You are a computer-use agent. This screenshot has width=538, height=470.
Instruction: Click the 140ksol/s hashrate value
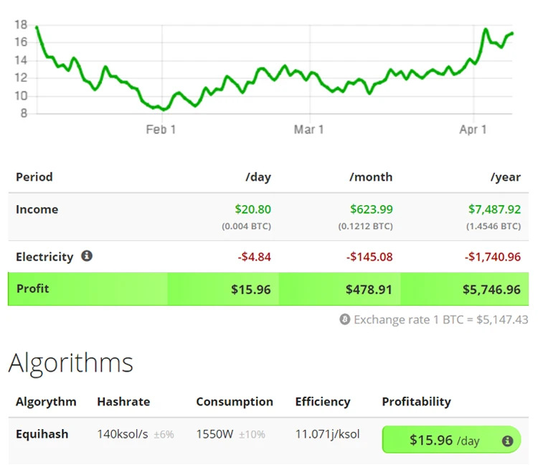click(123, 434)
